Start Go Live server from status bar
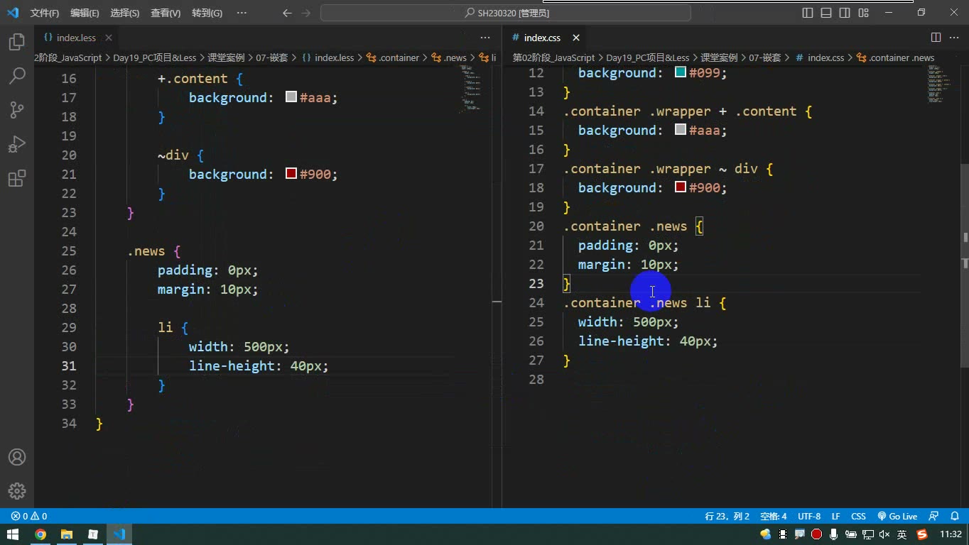The image size is (969, 545). click(x=897, y=516)
